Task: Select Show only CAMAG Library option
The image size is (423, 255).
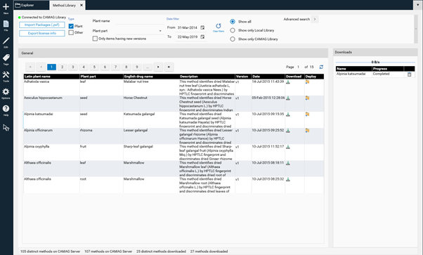Action: 233,39
